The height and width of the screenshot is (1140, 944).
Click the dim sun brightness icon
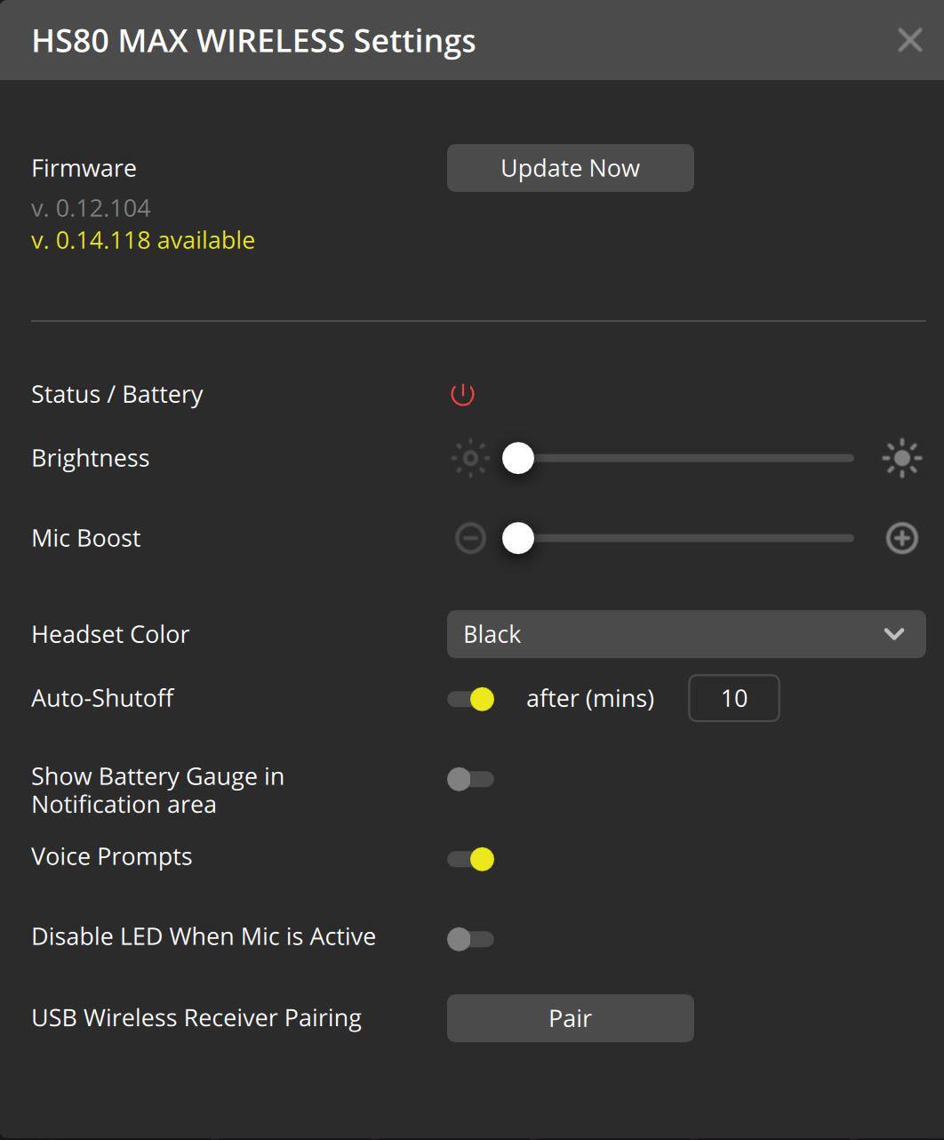coord(470,459)
